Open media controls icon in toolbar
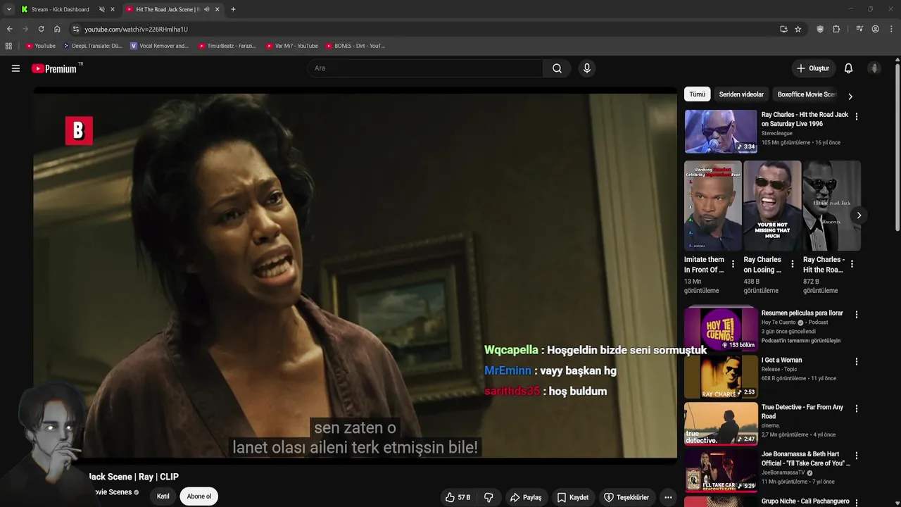Viewport: 901px width, 507px height. point(859,29)
